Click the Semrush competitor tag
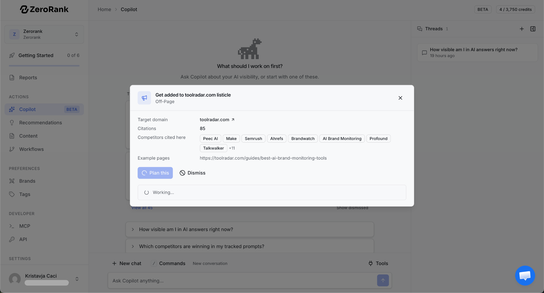The height and width of the screenshot is (293, 544). tap(253, 139)
